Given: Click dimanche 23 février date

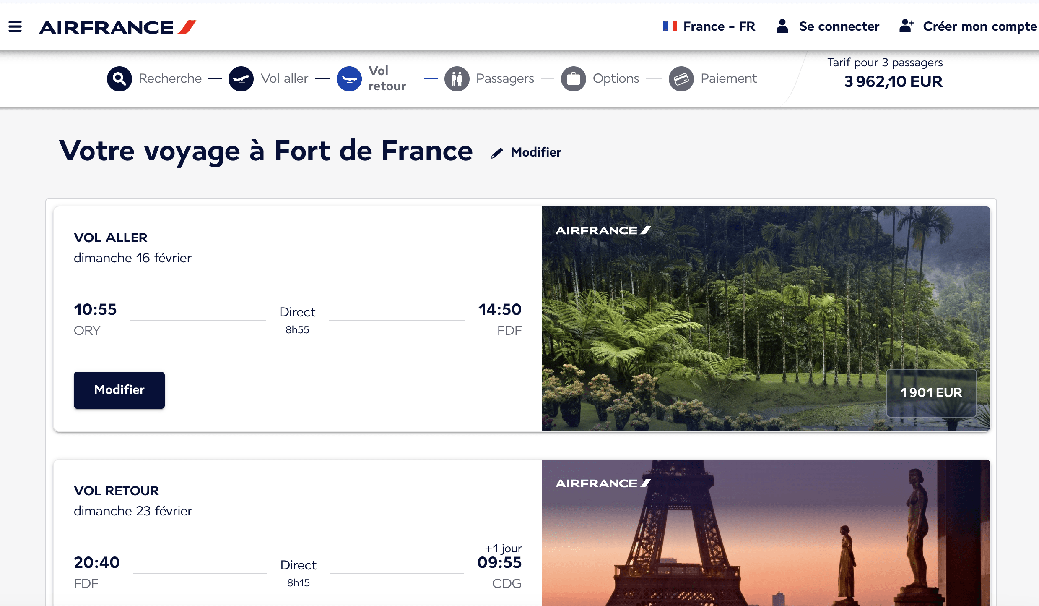Looking at the screenshot, I should coord(133,511).
